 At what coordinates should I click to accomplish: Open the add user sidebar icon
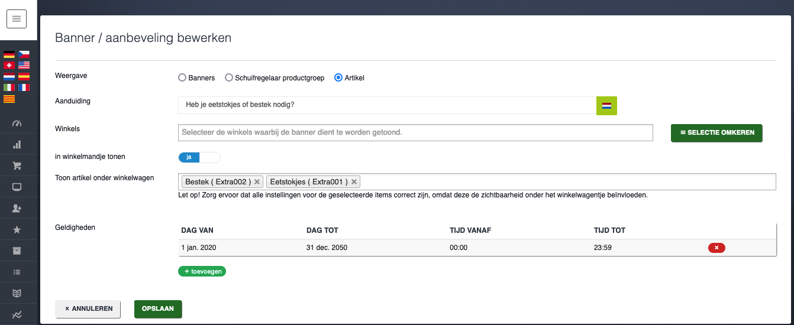point(17,209)
